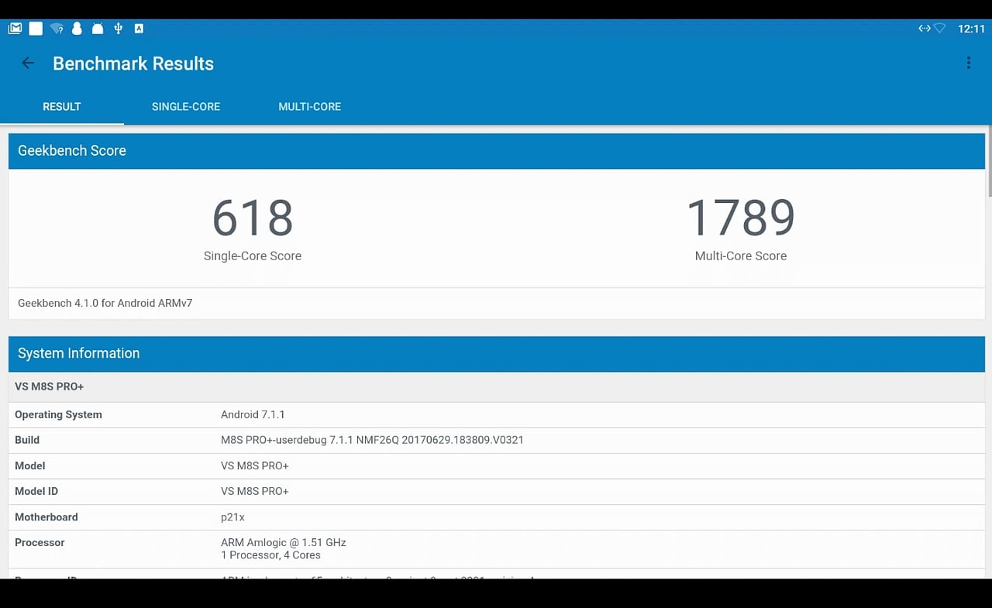Click the Geekbench Score section header
This screenshot has height=608, width=992.
point(497,151)
